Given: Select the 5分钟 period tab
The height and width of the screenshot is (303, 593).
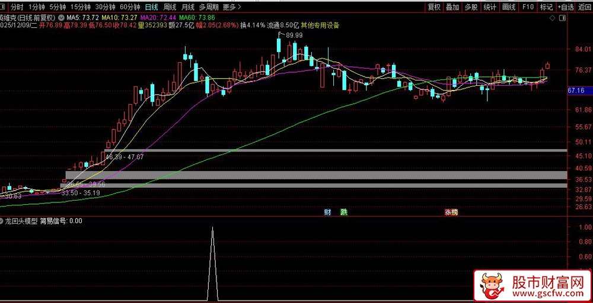Looking at the screenshot, I should [x=58, y=7].
